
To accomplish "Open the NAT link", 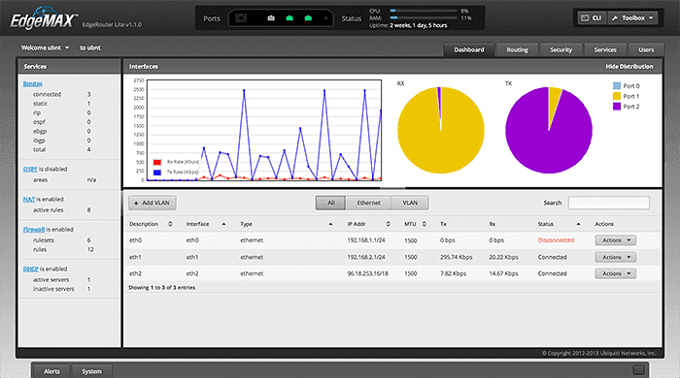I will (28, 200).
